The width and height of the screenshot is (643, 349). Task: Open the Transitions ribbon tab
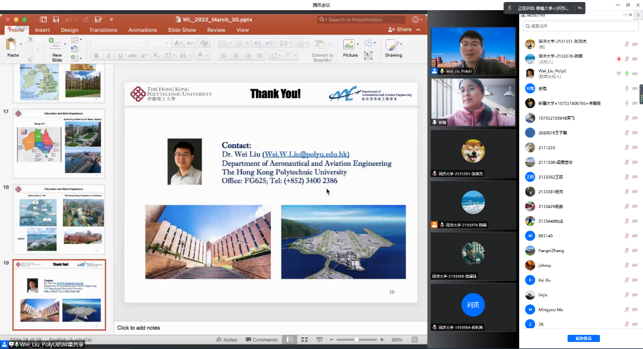pyautogui.click(x=103, y=30)
